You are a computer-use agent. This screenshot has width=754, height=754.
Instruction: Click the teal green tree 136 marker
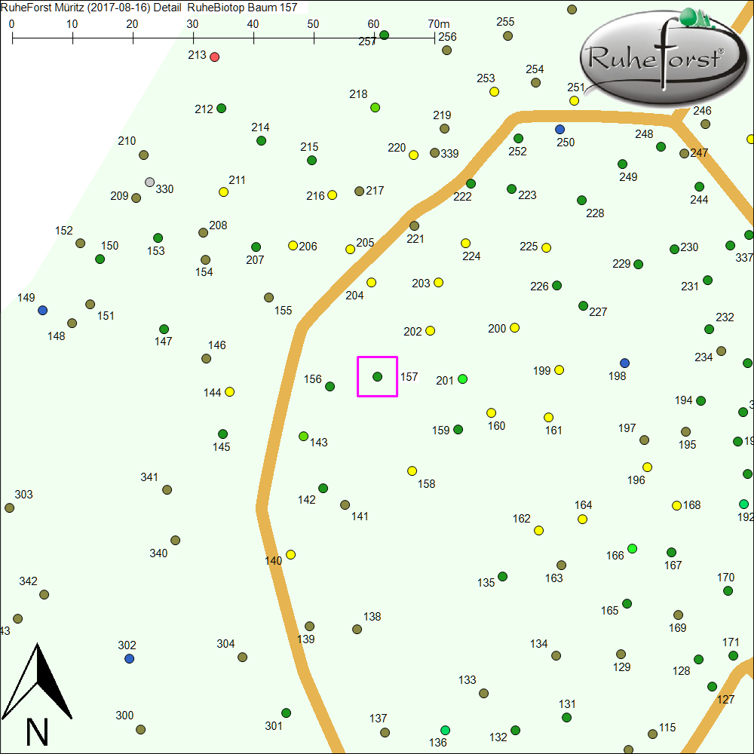coord(445,730)
